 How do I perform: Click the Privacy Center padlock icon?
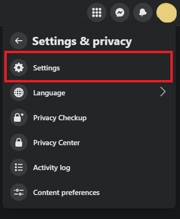point(19,142)
